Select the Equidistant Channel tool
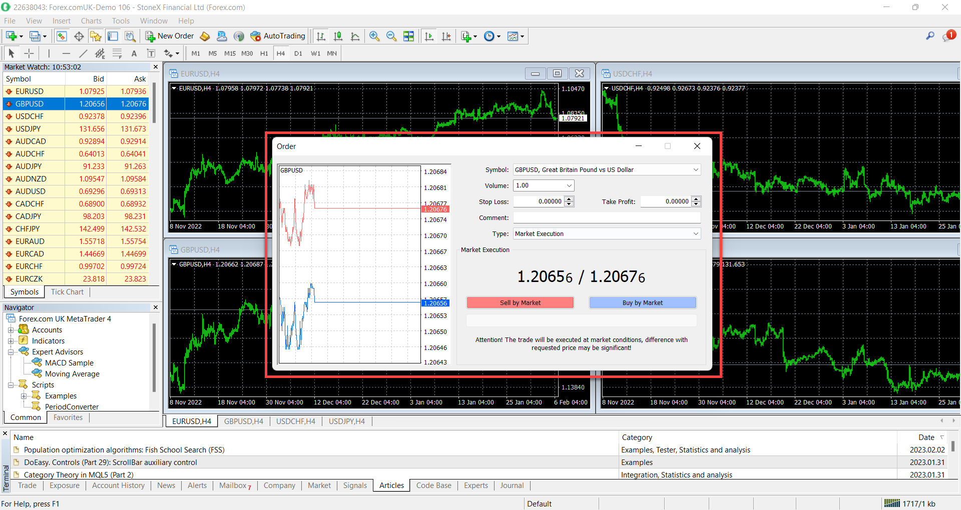Screen dimensions: 961x510 tap(100, 53)
